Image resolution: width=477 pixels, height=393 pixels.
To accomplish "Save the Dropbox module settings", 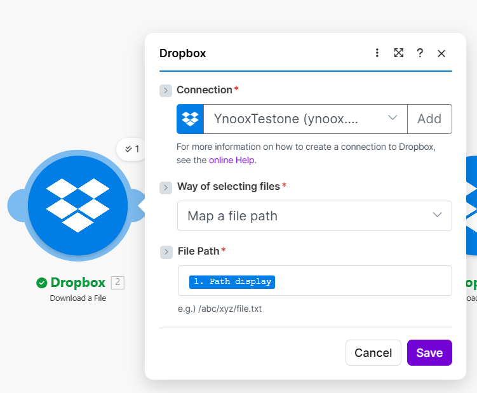I will coord(429,353).
